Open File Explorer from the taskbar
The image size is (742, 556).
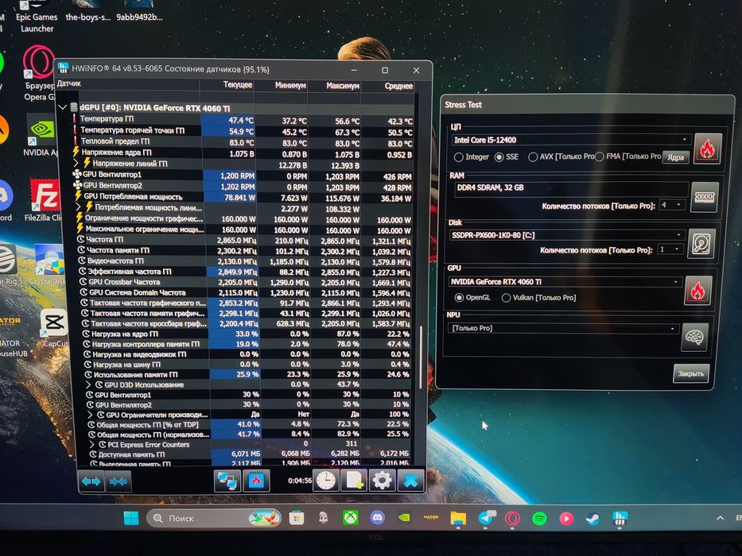click(458, 519)
